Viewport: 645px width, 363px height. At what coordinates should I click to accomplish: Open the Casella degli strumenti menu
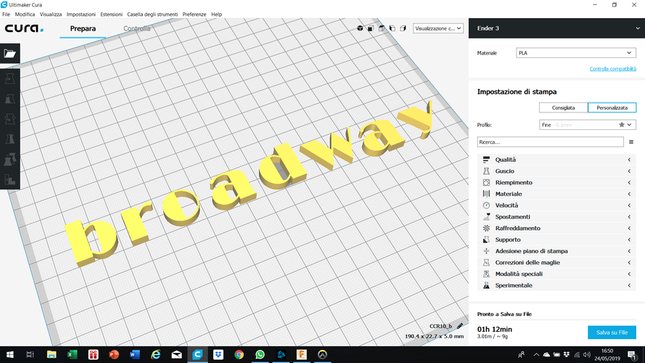[x=152, y=14]
